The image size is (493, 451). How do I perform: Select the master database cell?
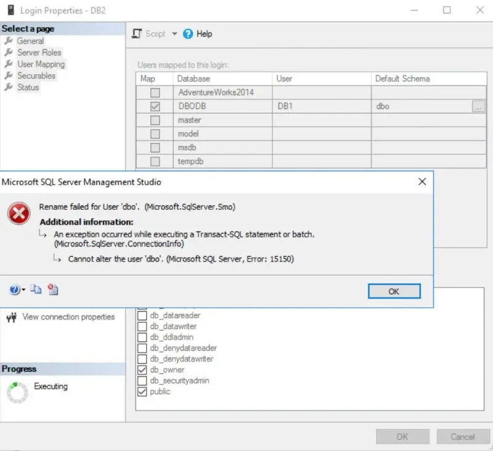(222, 120)
